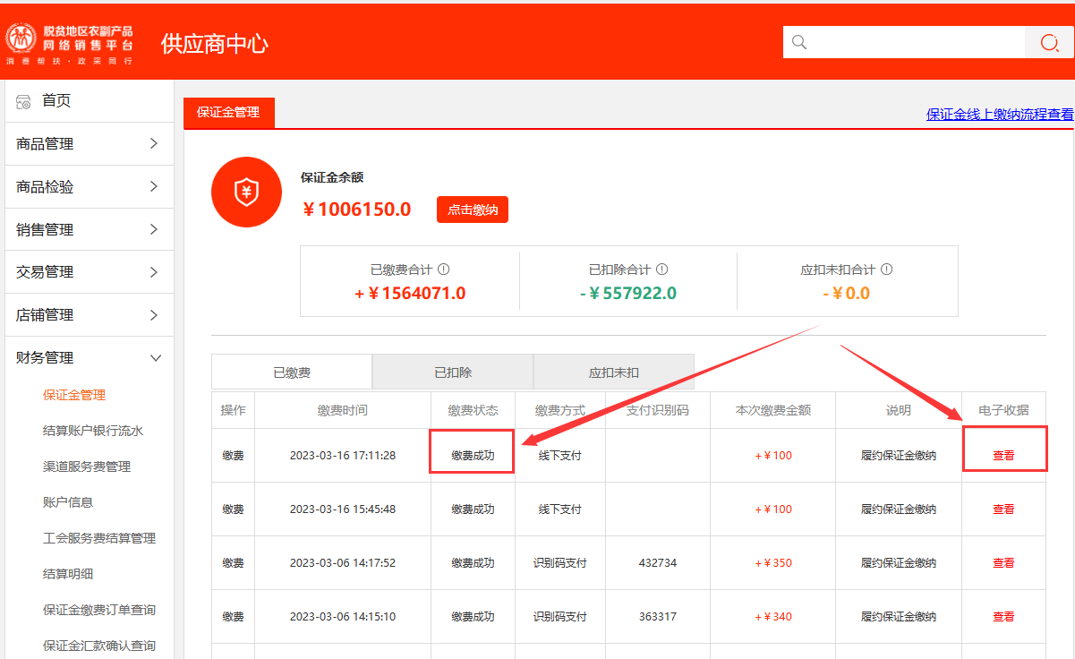1075x659 pixels.
Task: Click the 支付识别码 column header
Action: pyautogui.click(x=658, y=410)
